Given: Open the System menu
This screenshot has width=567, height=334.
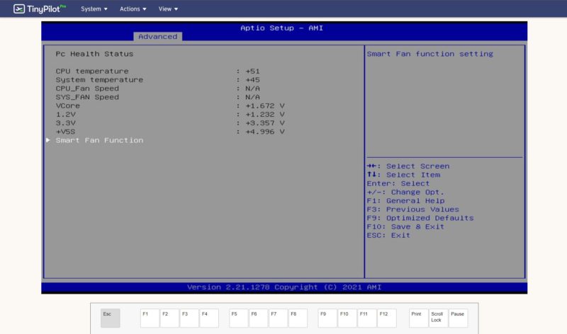Looking at the screenshot, I should tap(94, 9).
